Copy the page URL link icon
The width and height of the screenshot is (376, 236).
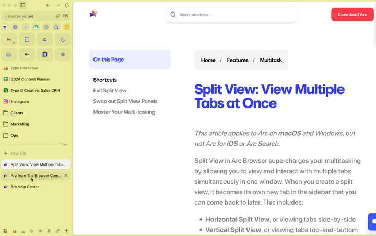[58, 16]
